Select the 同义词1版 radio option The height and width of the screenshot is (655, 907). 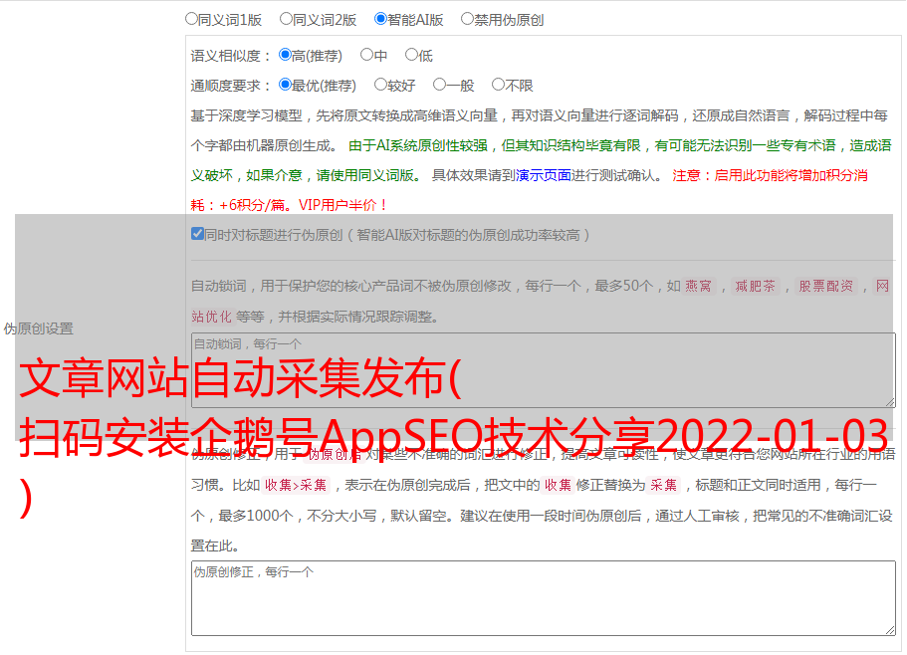(x=191, y=18)
